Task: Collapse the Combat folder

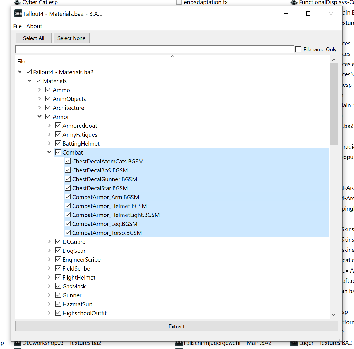Action: coord(49,152)
